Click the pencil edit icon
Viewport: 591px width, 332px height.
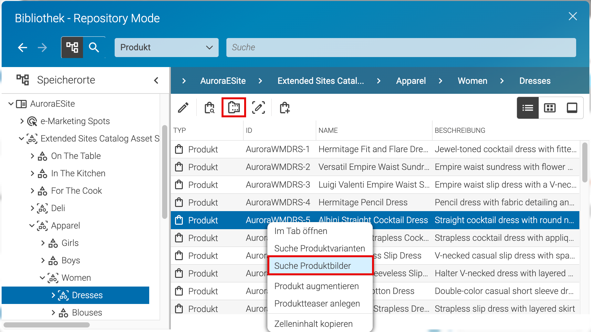183,108
